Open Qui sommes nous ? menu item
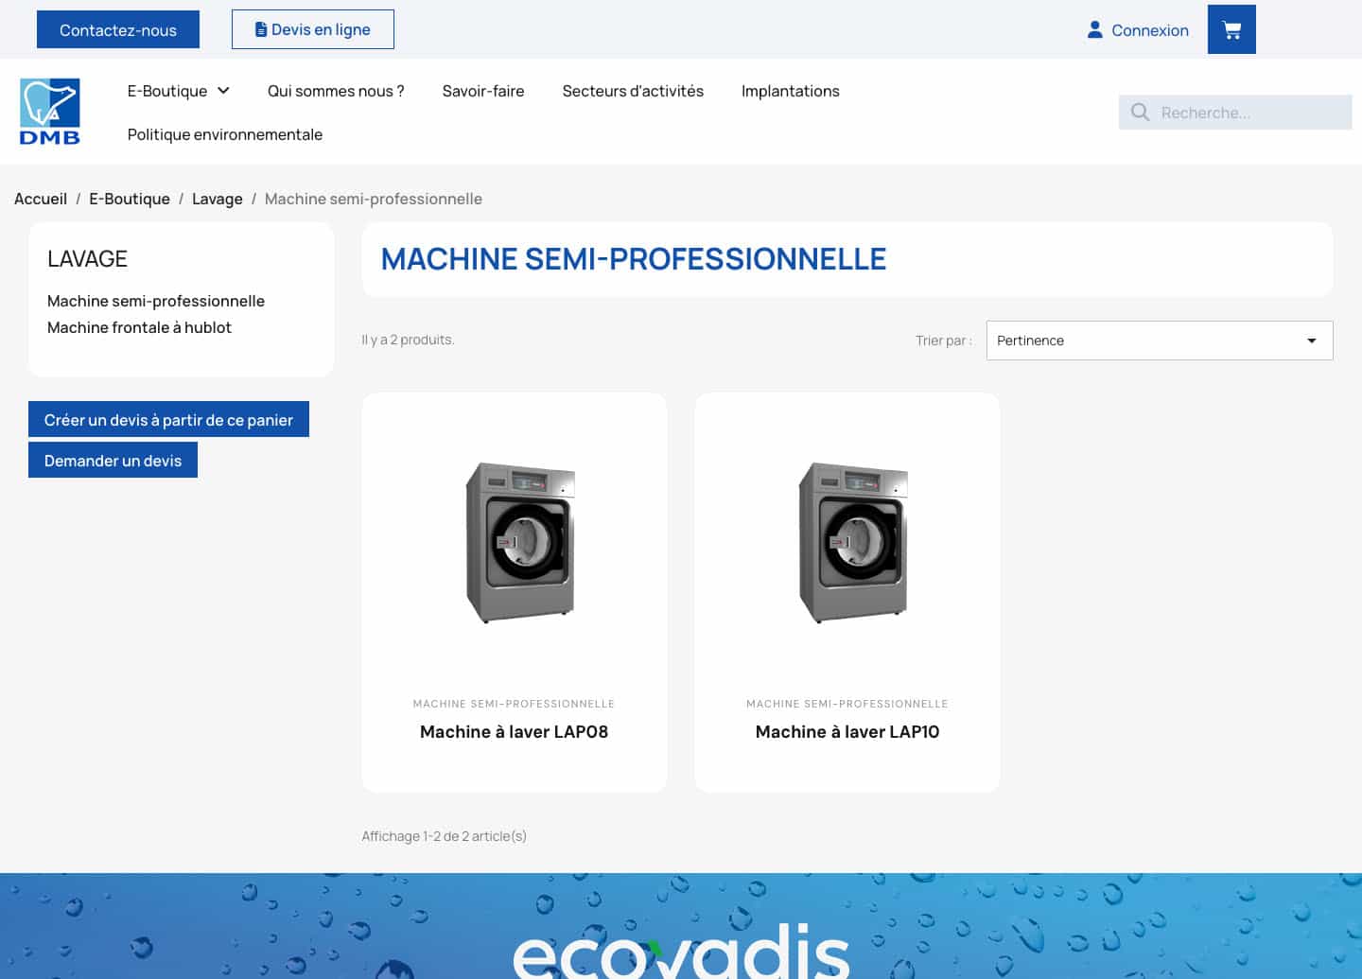The width and height of the screenshot is (1362, 979). coord(336,91)
